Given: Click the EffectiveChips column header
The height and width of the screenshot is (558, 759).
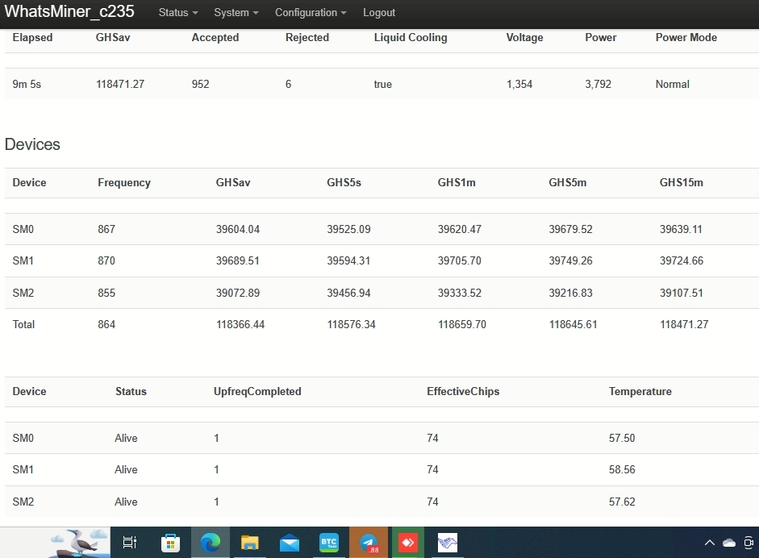Looking at the screenshot, I should [x=463, y=392].
